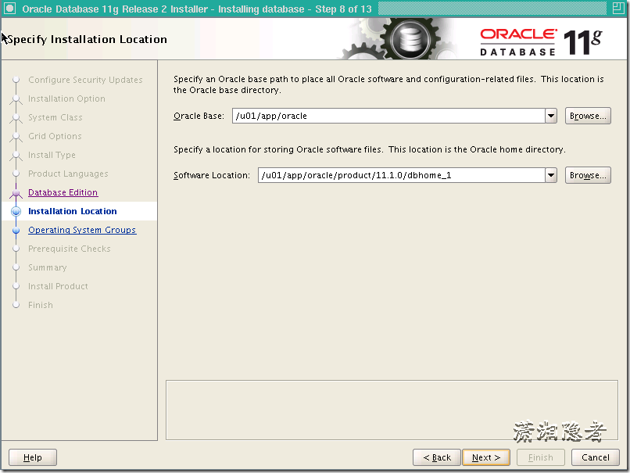Click the Oracle installer title bar icon
630x473 pixels.
[10, 9]
